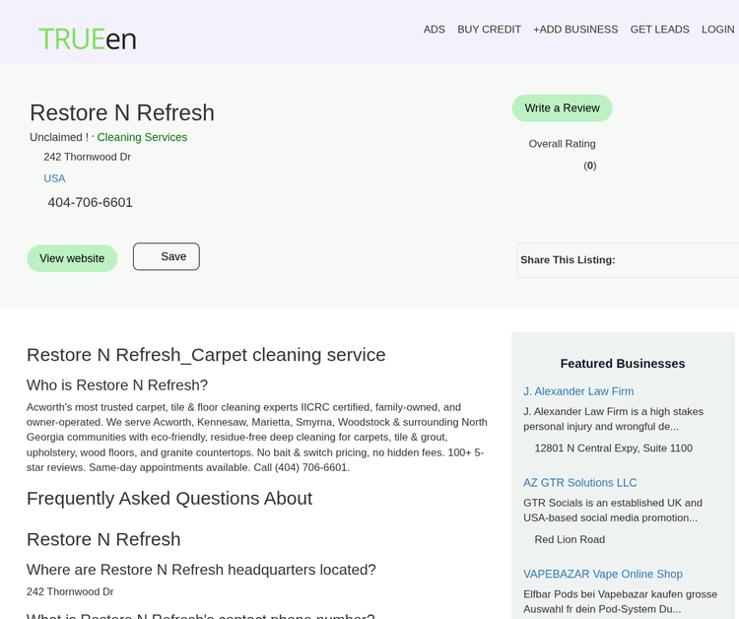Click the View website button

(x=72, y=258)
